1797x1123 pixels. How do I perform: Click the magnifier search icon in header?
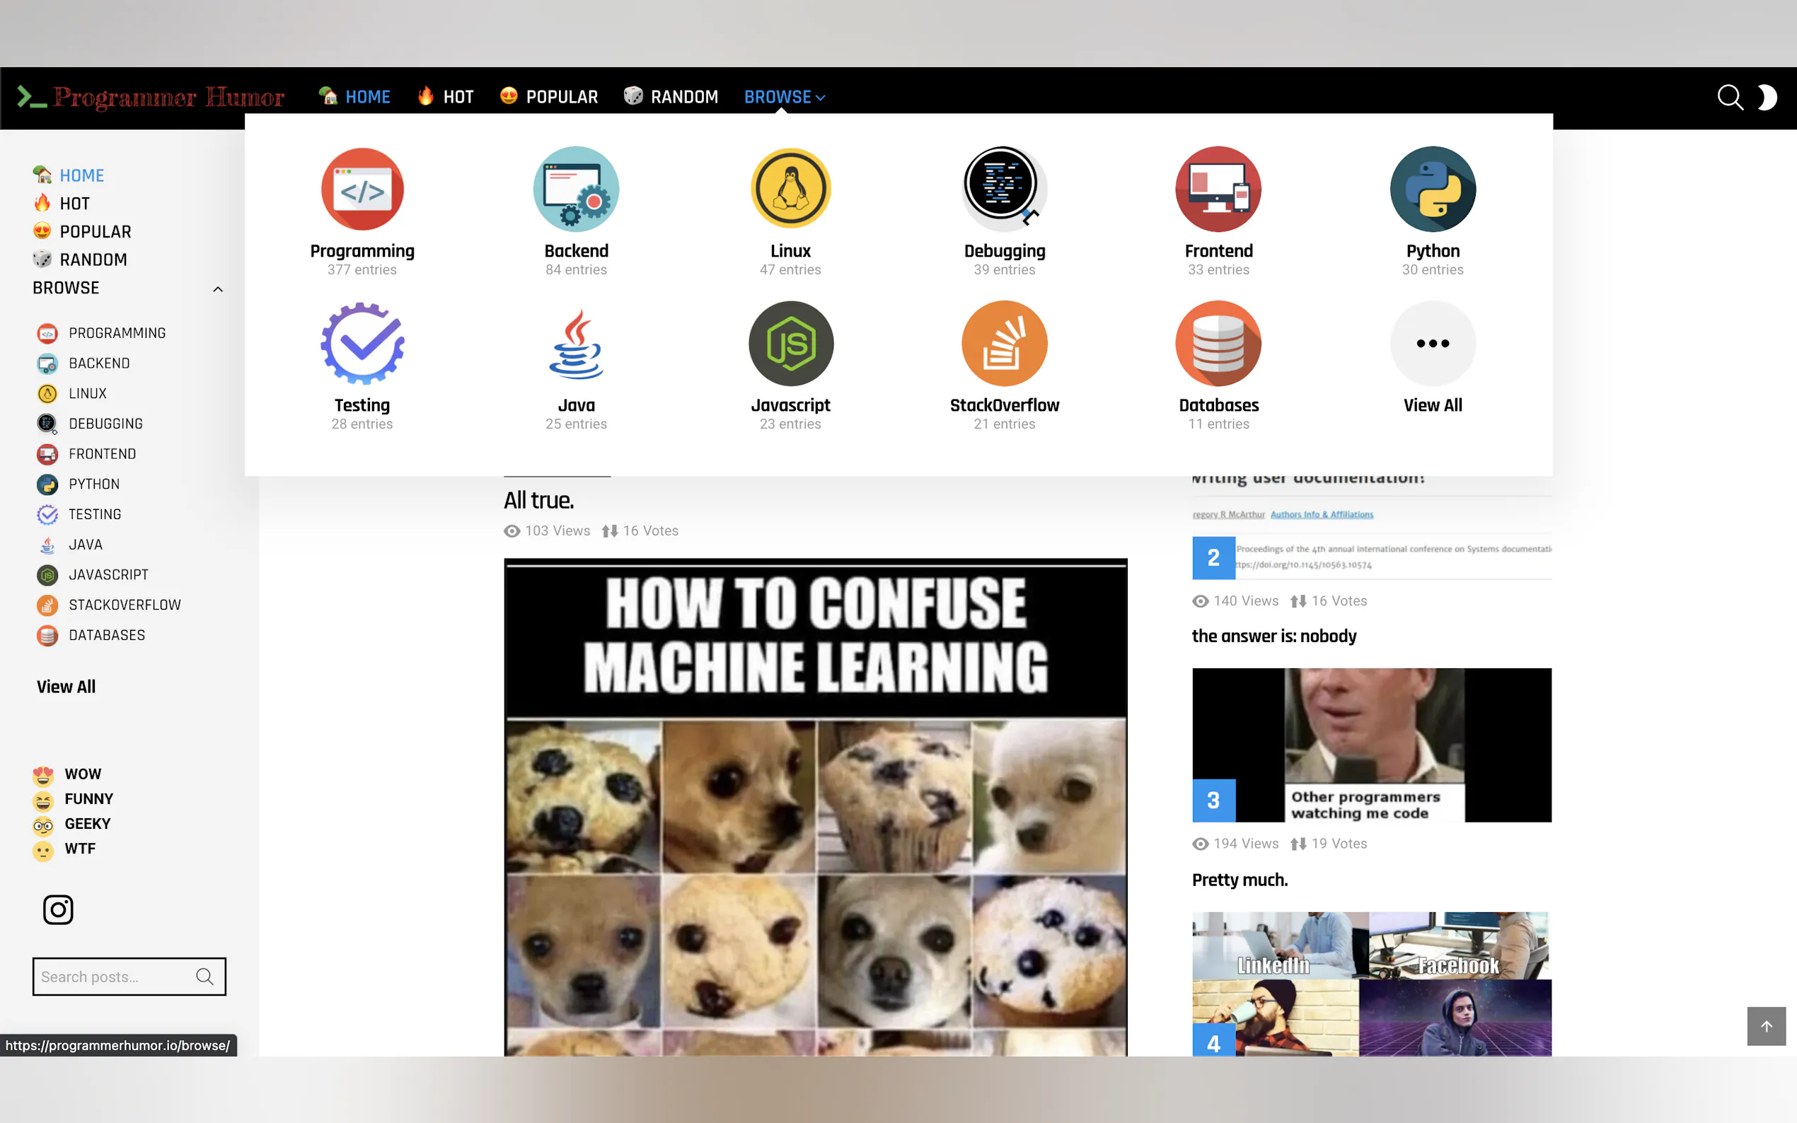(x=1729, y=98)
